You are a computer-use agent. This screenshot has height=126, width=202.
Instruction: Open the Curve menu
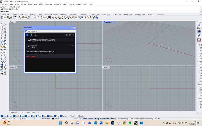[x=17, y=4]
